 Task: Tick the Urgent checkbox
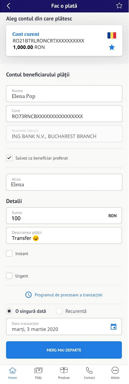[9, 276]
